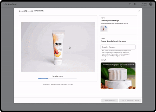The height and width of the screenshot is (112, 156).
Task: Click the Example label
Action: click(103, 60)
